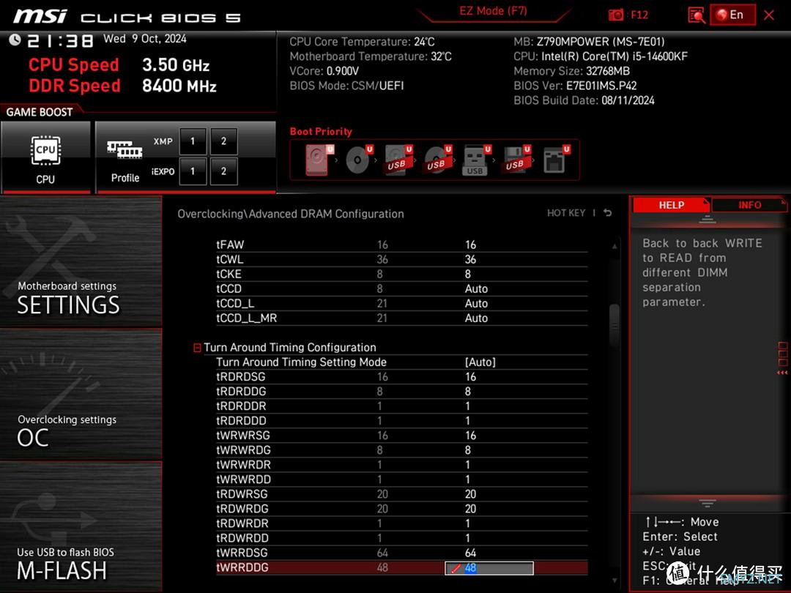Select the tCCD Auto value

[x=476, y=288]
